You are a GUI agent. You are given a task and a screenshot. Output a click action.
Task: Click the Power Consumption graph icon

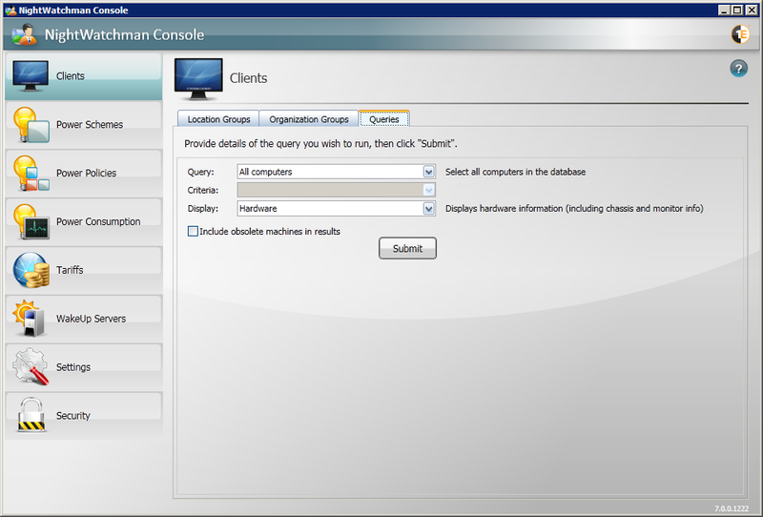pos(31,222)
